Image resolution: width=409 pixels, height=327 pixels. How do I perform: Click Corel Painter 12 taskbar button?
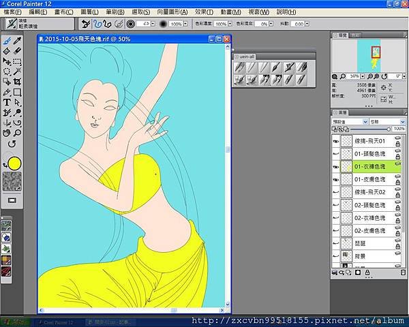pos(59,322)
